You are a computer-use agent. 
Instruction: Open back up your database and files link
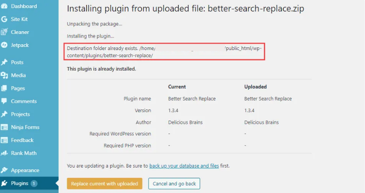tap(184, 166)
